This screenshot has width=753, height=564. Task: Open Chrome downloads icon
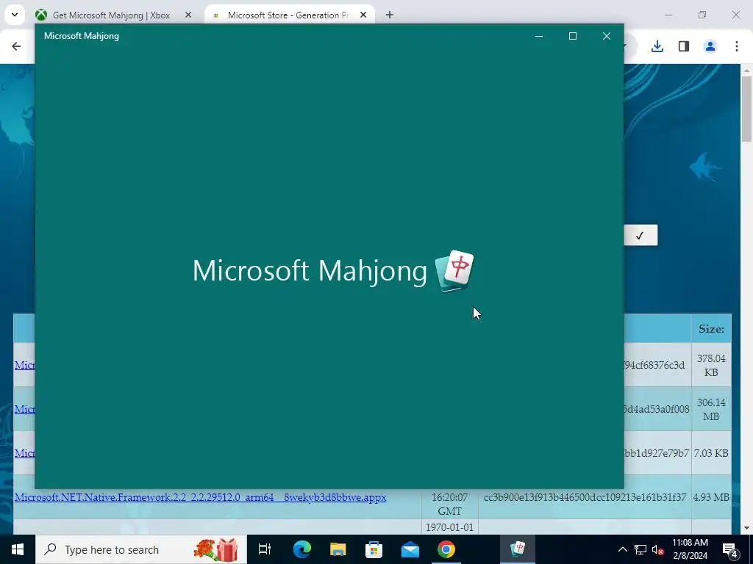click(x=657, y=46)
